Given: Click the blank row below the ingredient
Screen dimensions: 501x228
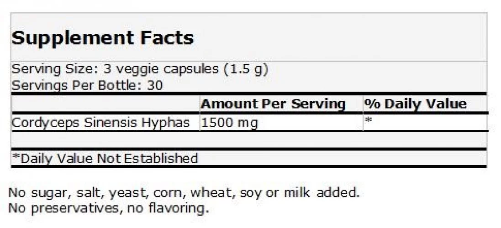Looking at the screenshot, I should pyautogui.click(x=249, y=139).
